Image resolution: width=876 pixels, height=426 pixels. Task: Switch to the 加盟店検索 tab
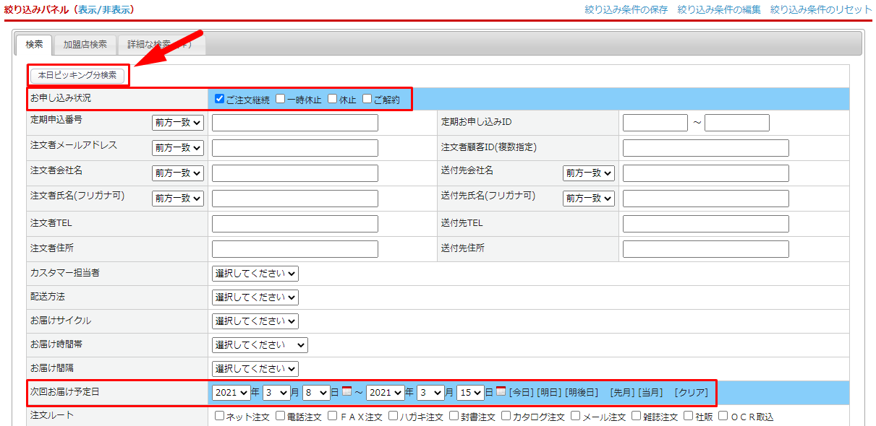click(85, 45)
